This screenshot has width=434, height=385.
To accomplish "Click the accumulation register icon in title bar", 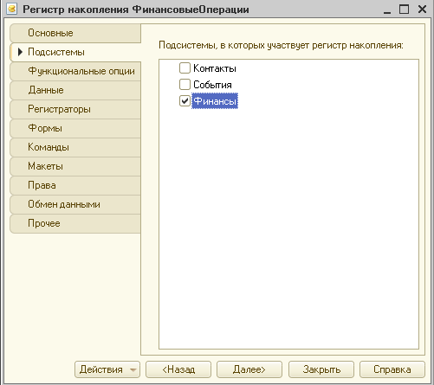I will [12, 9].
